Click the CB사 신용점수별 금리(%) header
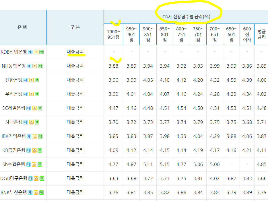The width and height of the screenshot is (268, 201). pyautogui.click(x=186, y=17)
